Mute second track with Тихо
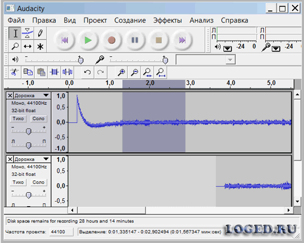Image resolution: width=304 pixels, height=243 pixels. [18, 182]
